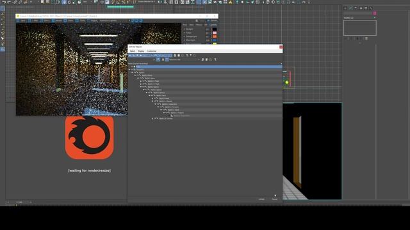Select the Unlink Selection tool

[20, 2]
